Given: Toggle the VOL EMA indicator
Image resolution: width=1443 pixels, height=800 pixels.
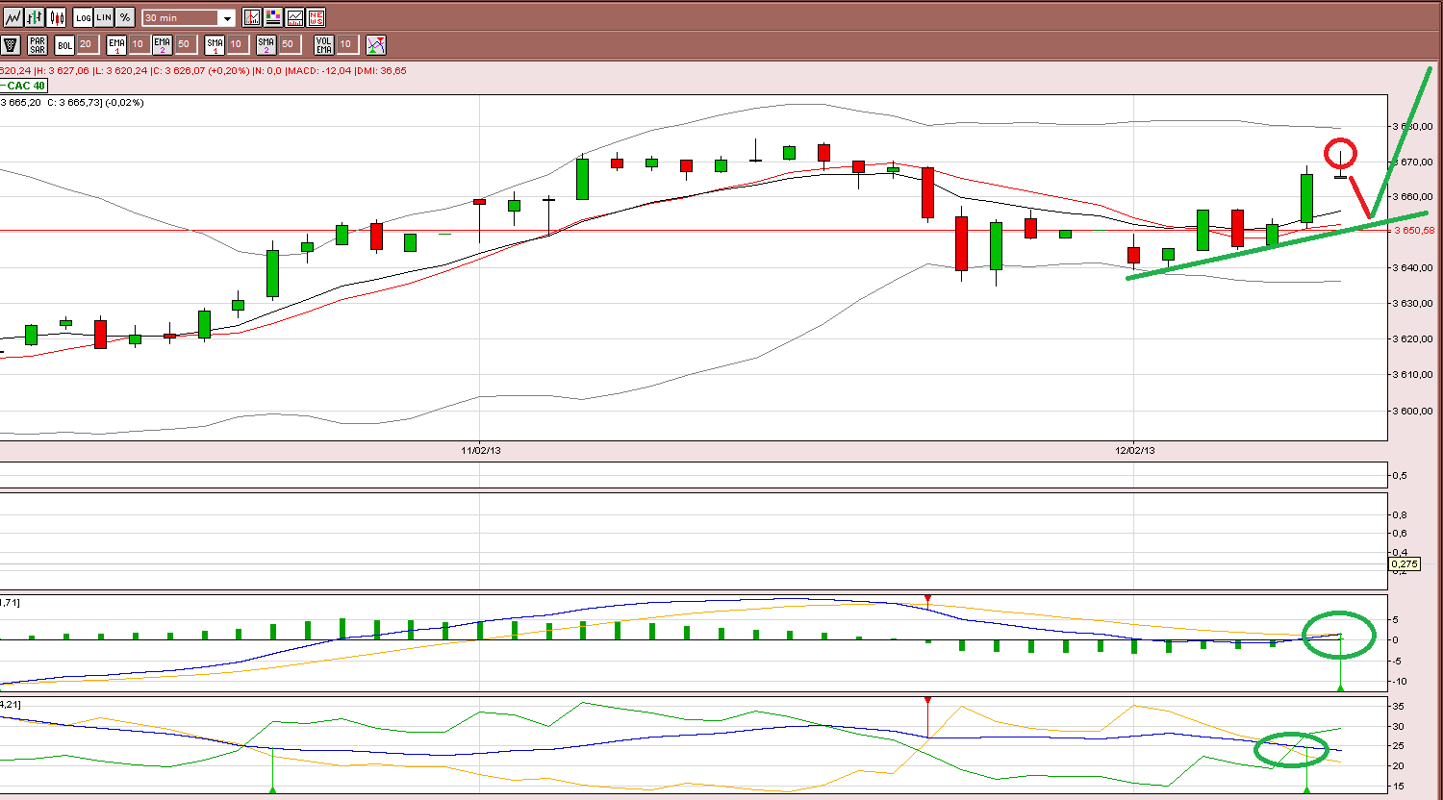Looking at the screenshot, I should pos(324,44).
